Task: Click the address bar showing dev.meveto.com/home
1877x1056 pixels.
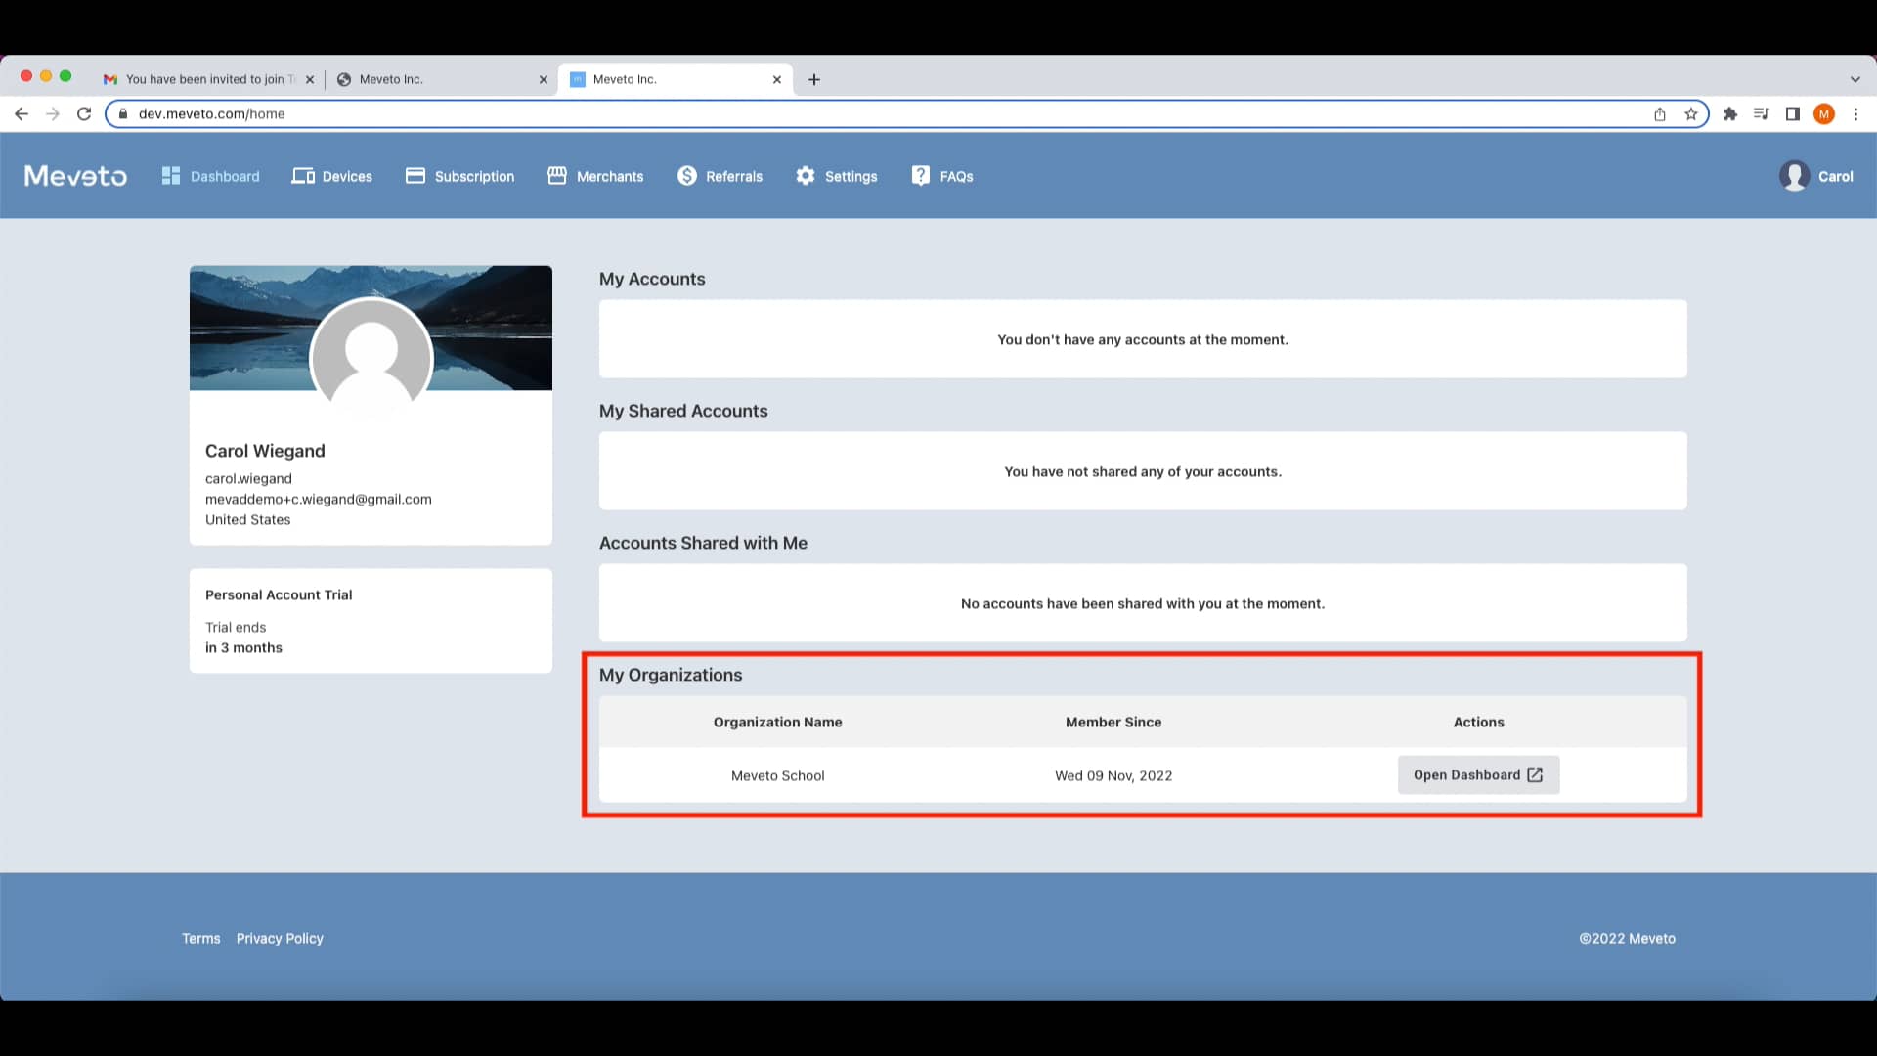Action: coord(391,113)
